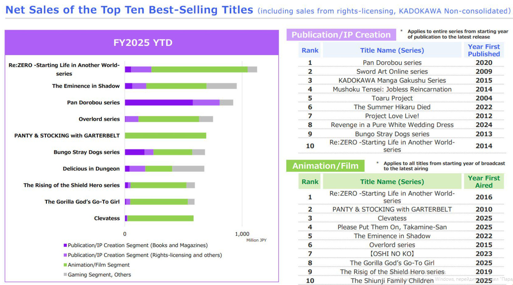Click the green Animation/Film Segment legend swatch
The height and width of the screenshot is (285, 513).
coord(65,265)
